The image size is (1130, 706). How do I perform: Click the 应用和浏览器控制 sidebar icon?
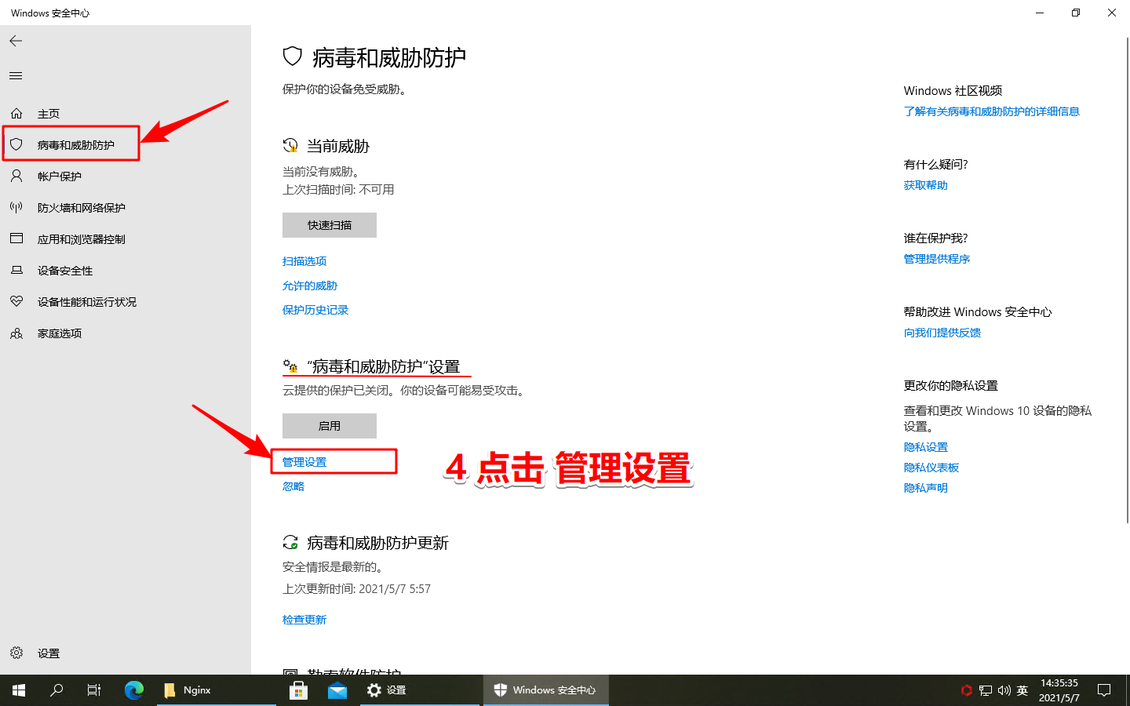[16, 238]
